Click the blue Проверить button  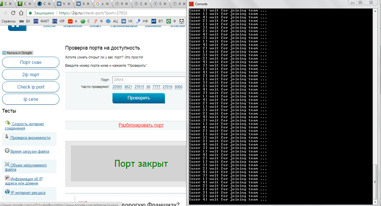pos(139,98)
